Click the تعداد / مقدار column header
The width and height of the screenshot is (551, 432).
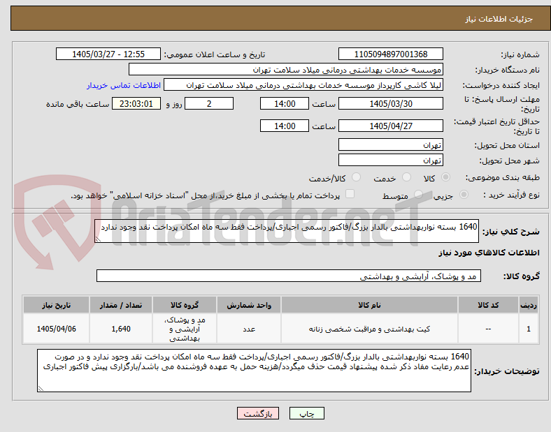coord(121,305)
